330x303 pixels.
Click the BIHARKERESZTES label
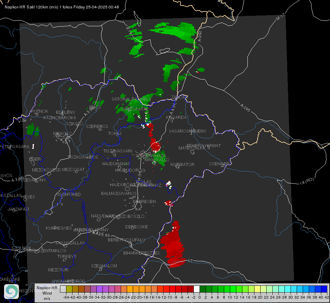(142, 253)
